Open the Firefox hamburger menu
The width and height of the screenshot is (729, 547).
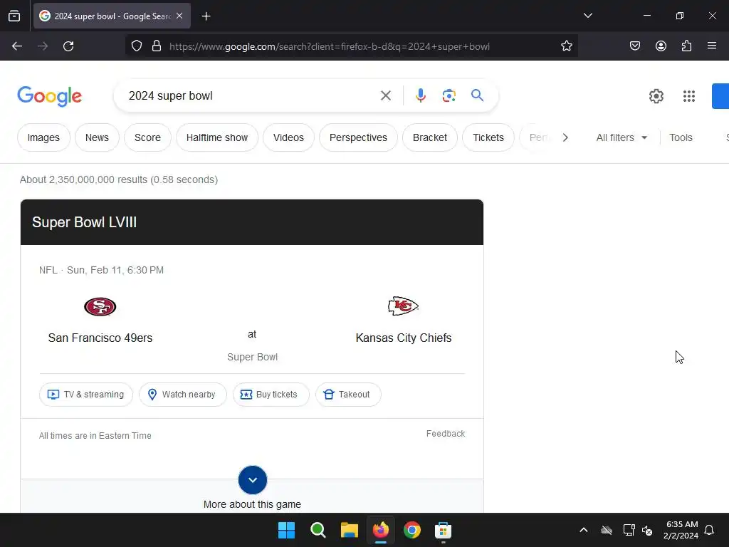click(x=712, y=46)
